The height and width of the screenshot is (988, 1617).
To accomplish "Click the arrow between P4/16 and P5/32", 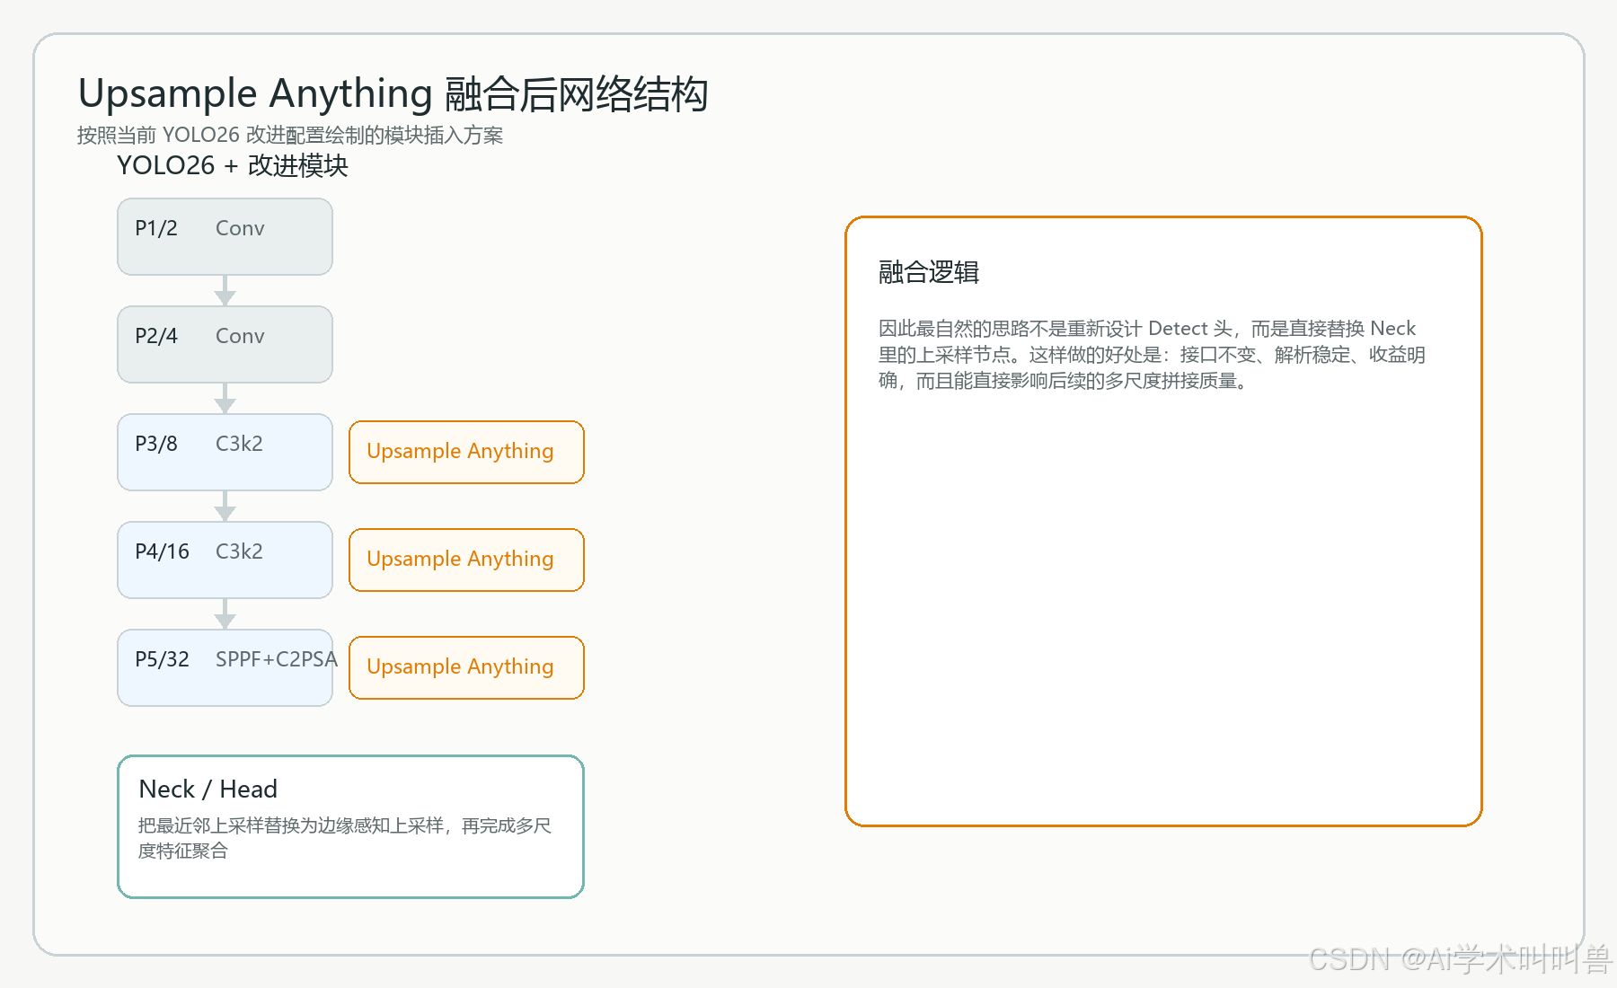I will coord(225,614).
